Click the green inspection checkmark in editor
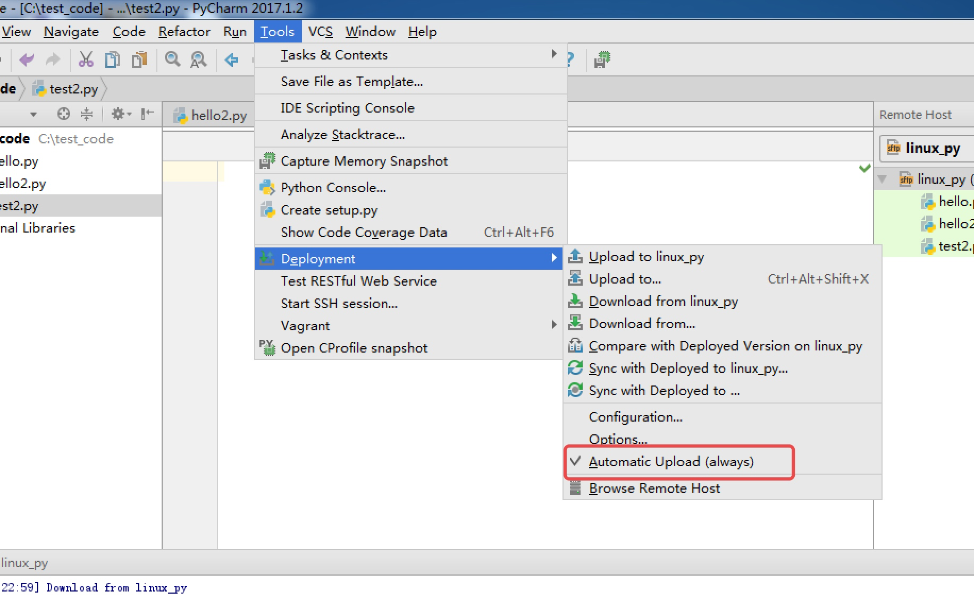The width and height of the screenshot is (974, 600). click(x=865, y=168)
